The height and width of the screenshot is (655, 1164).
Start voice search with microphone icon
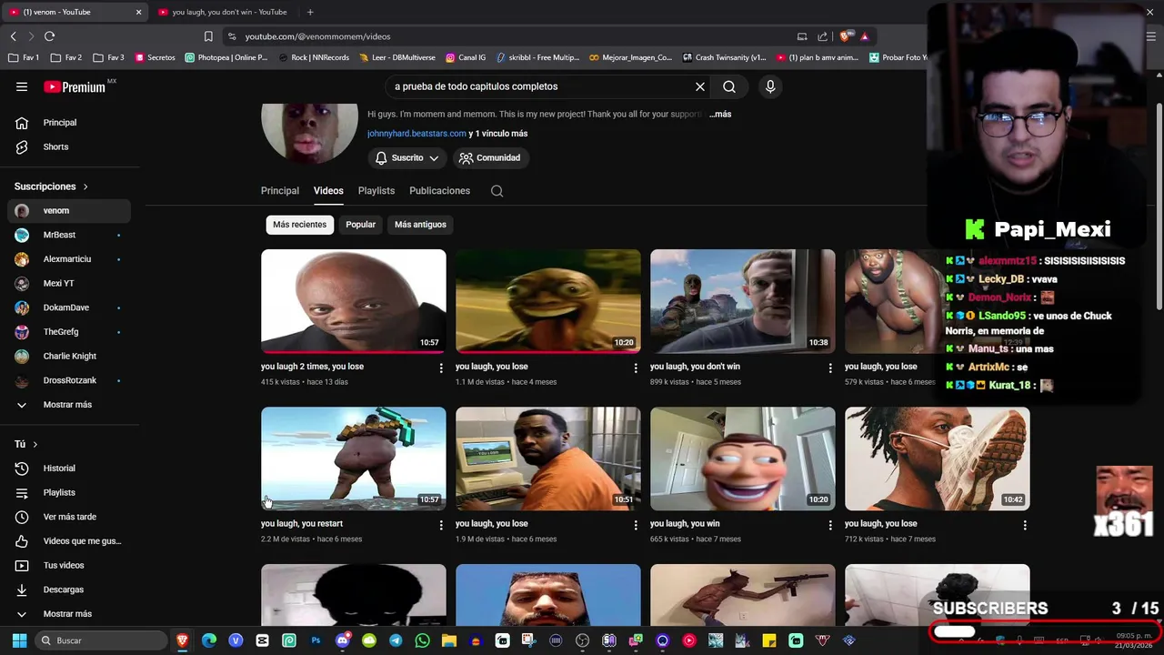pos(770,86)
